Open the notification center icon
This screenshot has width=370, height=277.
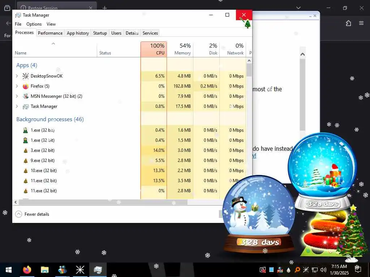[x=358, y=269]
